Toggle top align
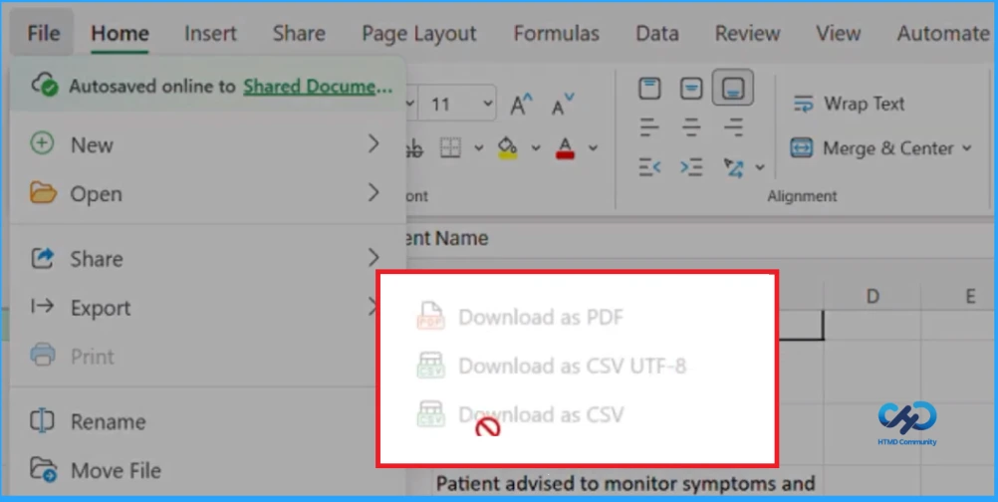The height and width of the screenshot is (502, 998). 649,89
